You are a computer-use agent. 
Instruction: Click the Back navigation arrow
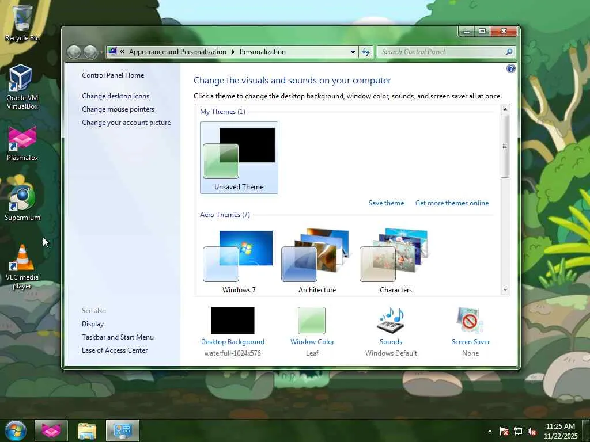pos(74,52)
